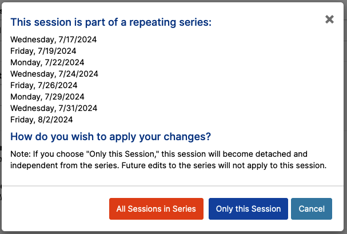Click empty footer area left of red button
Viewport: 347px width, 234px height.
(x=55, y=209)
